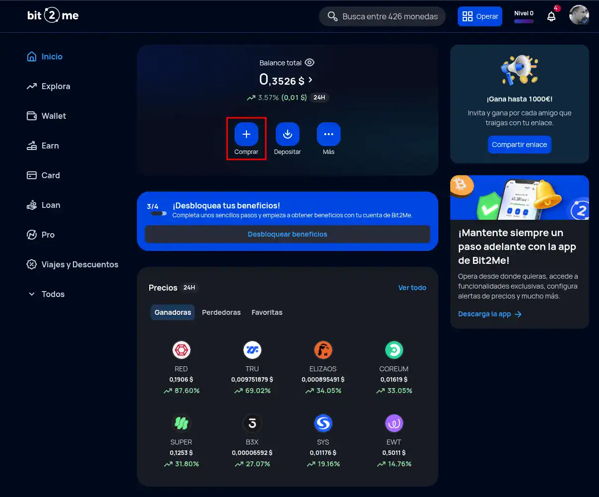
Task: Focus the Busca entre 426 monedas field
Action: coord(382,16)
